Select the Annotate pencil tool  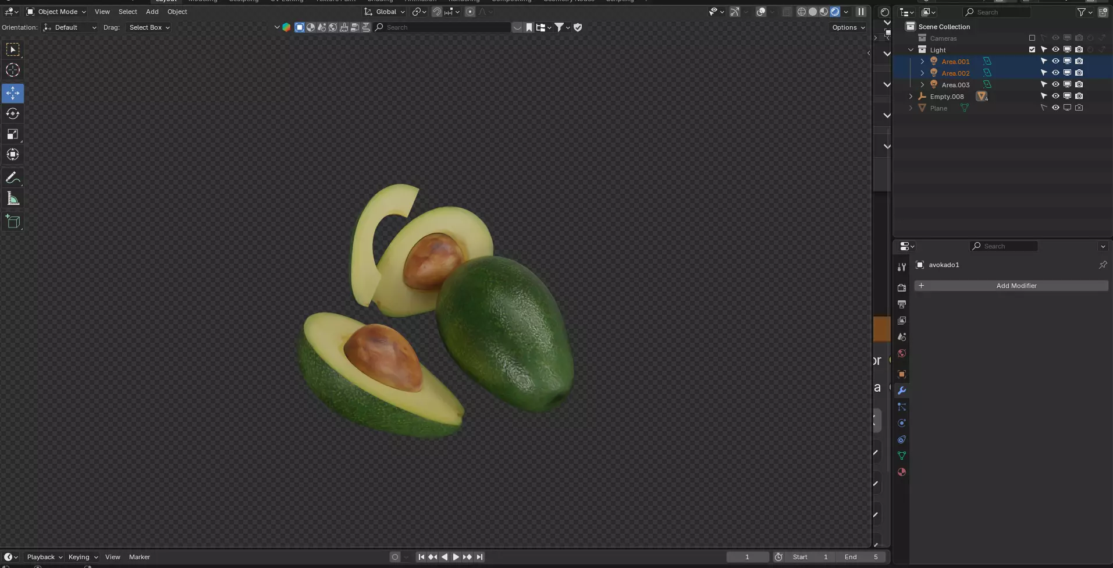coord(13,178)
